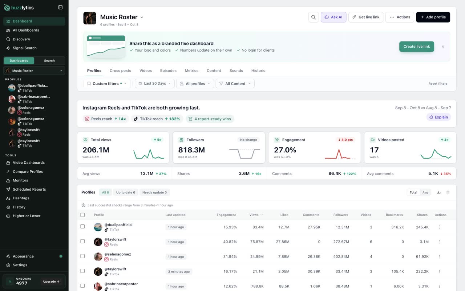The width and height of the screenshot is (465, 291).
Task: Select all profiles with header checkbox
Action: pyautogui.click(x=82, y=215)
